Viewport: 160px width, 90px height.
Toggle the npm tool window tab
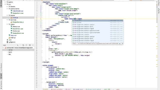point(1,76)
